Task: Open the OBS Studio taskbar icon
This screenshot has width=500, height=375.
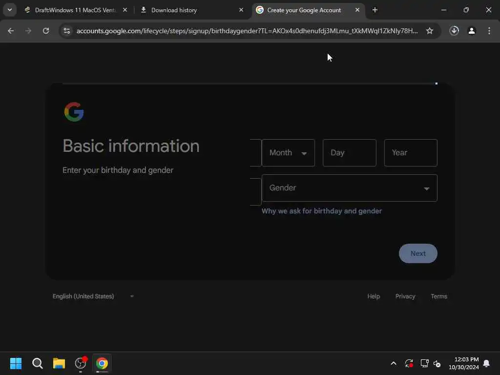Action: coord(81,363)
